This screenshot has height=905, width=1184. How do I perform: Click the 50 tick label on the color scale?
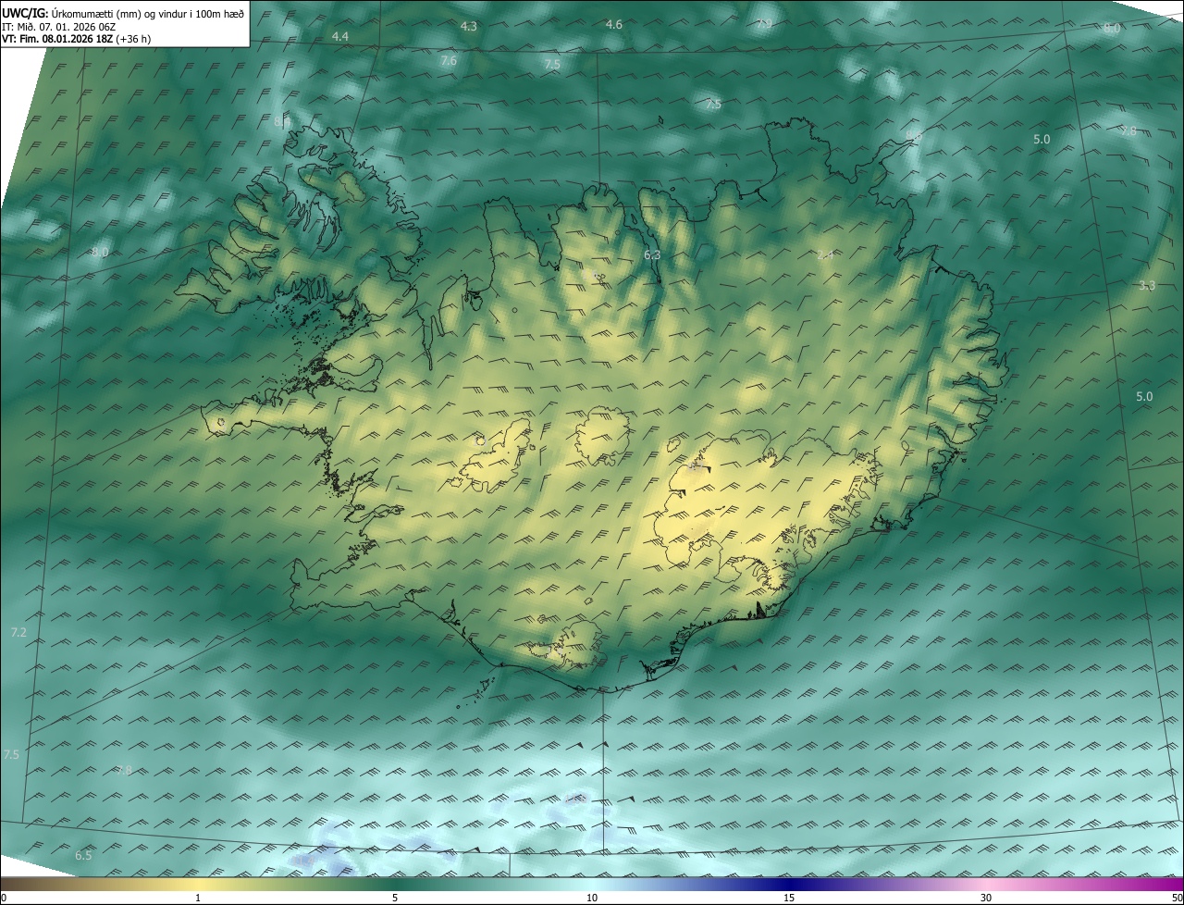[x=1177, y=898]
